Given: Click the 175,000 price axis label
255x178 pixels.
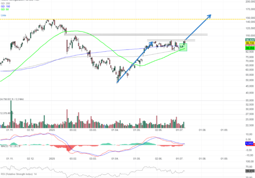Looking at the screenshot, I should point(250,9).
